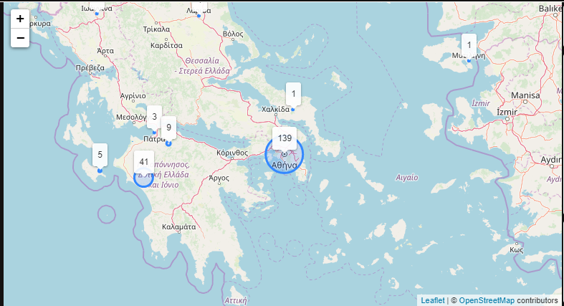The image size is (564, 306).
Task: Click the count 1 tooltip over Mytilene
Action: 469,45
